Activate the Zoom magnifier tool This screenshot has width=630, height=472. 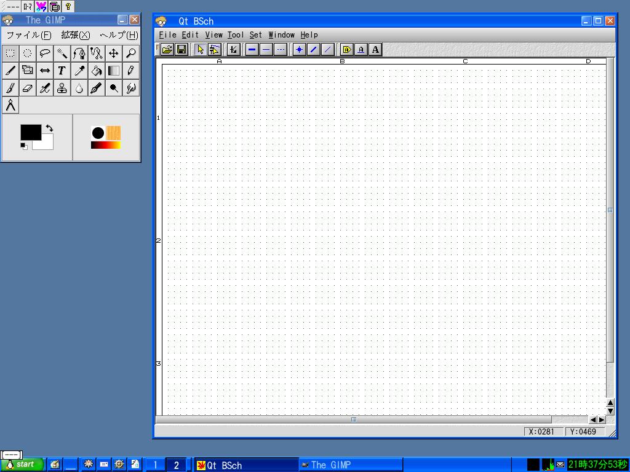(x=131, y=53)
